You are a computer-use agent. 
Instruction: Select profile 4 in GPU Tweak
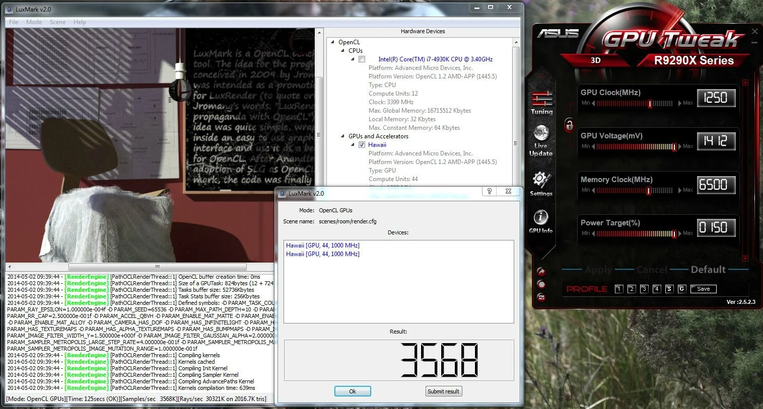[656, 289]
